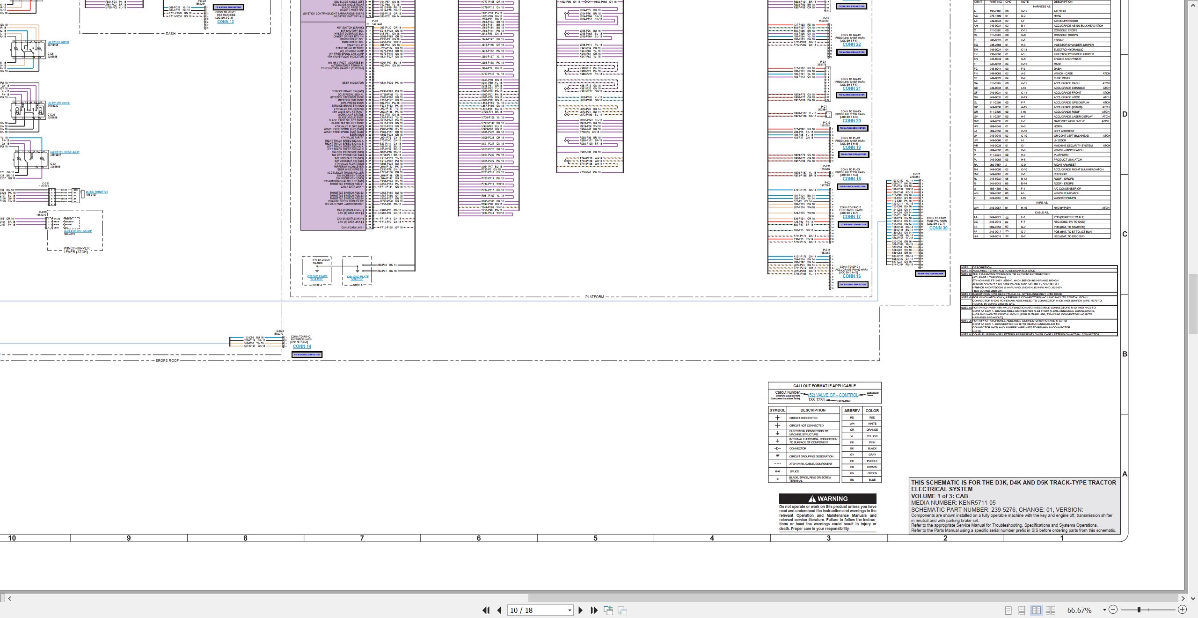
Task: Switch to continuous scrolling view
Action: (1022, 610)
